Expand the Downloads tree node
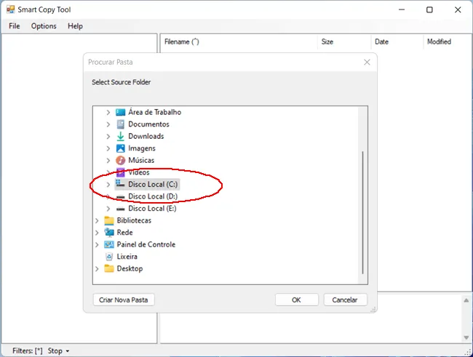Screen dimensions: 473x357 (x=108, y=136)
